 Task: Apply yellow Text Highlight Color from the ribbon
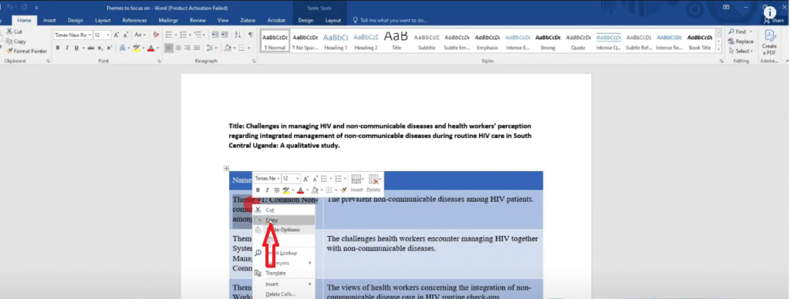[x=137, y=48]
